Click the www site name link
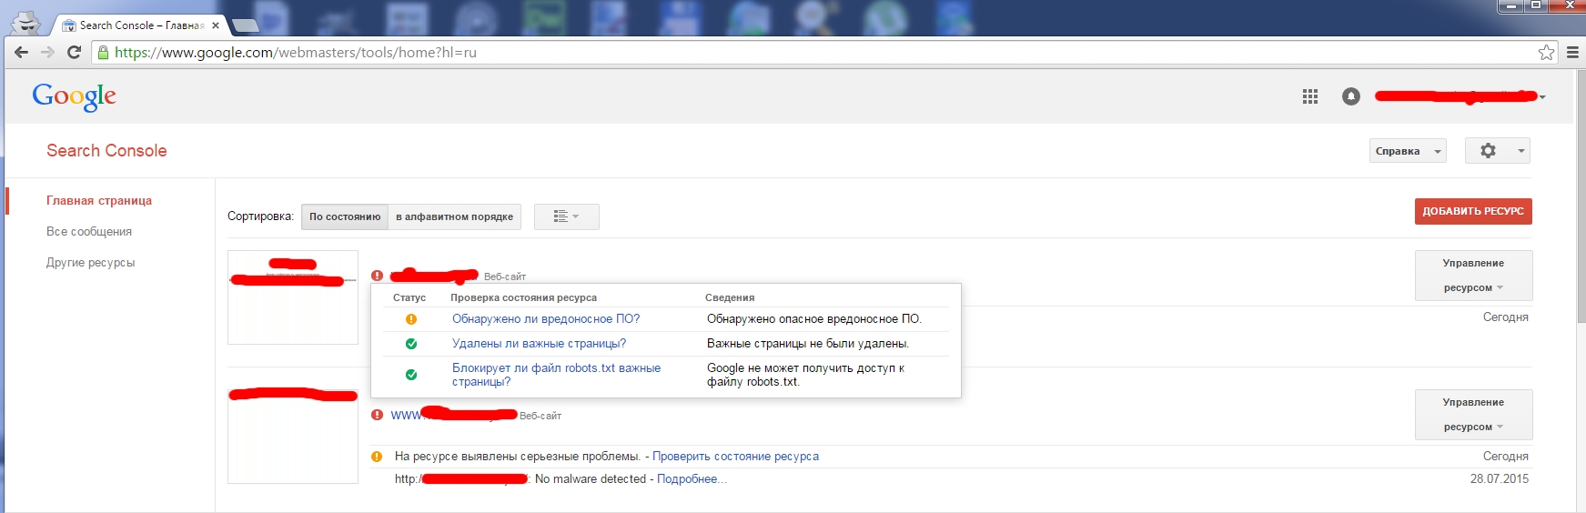Viewport: 1586px width, 513px height. (454, 416)
